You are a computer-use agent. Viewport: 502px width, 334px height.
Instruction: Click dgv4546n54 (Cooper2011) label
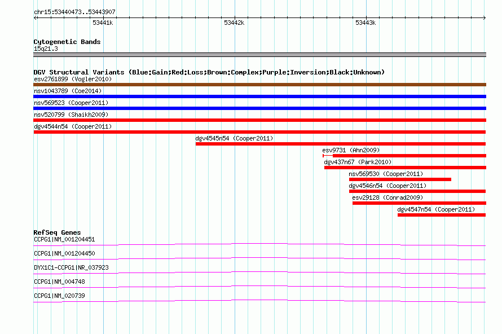pos(387,186)
